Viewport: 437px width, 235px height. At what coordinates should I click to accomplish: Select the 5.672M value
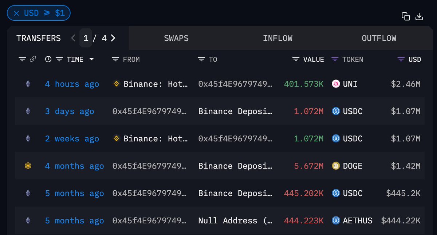coord(309,166)
